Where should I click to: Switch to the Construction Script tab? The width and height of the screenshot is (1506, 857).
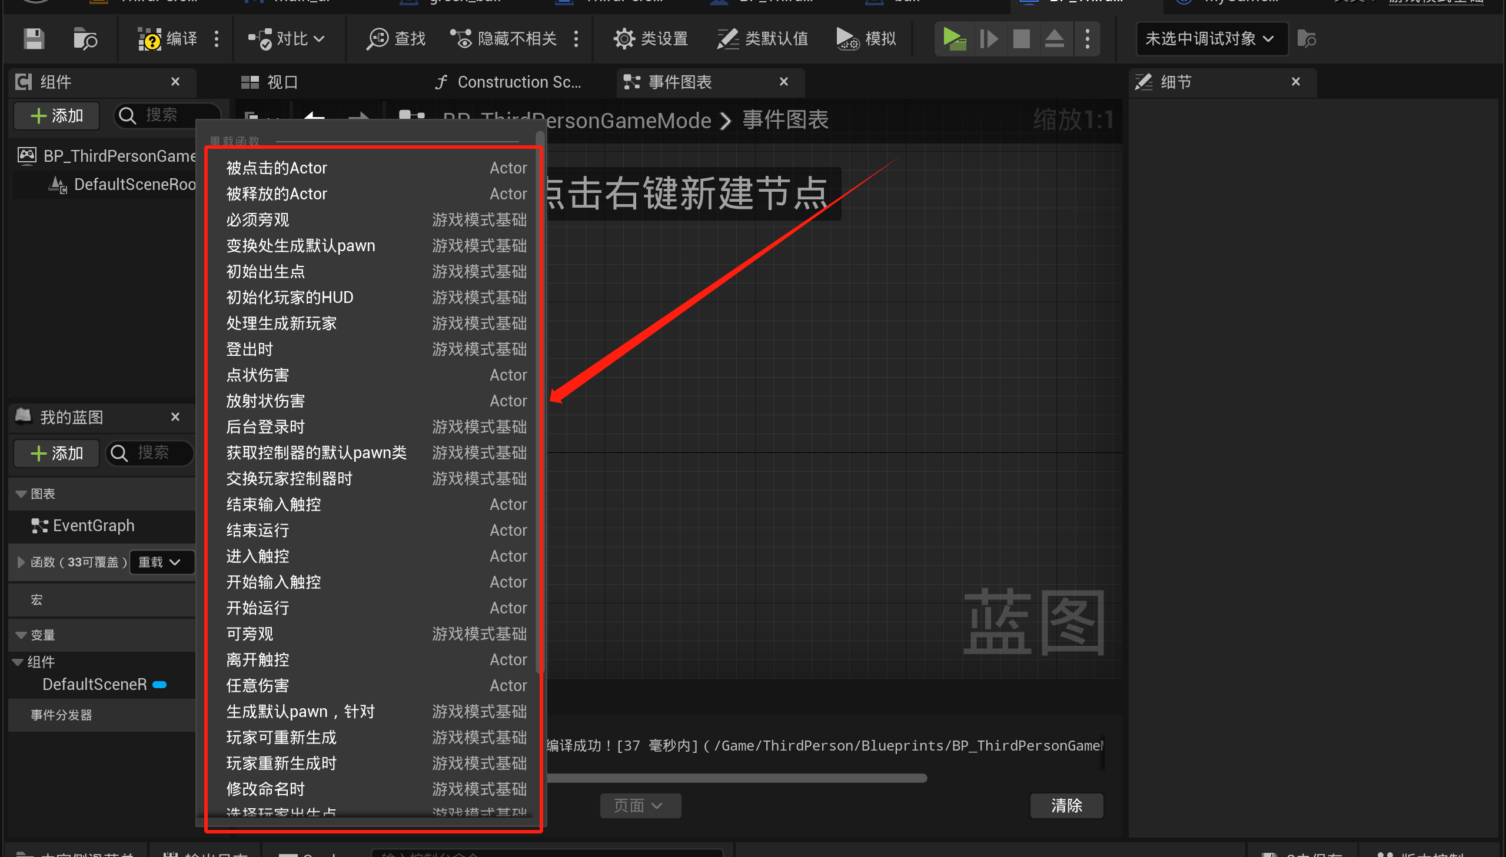[508, 82]
